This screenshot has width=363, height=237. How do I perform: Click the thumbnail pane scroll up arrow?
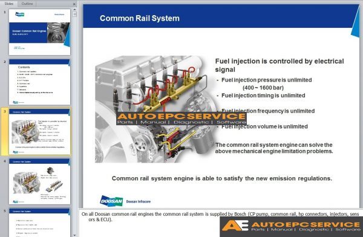pyautogui.click(x=74, y=10)
